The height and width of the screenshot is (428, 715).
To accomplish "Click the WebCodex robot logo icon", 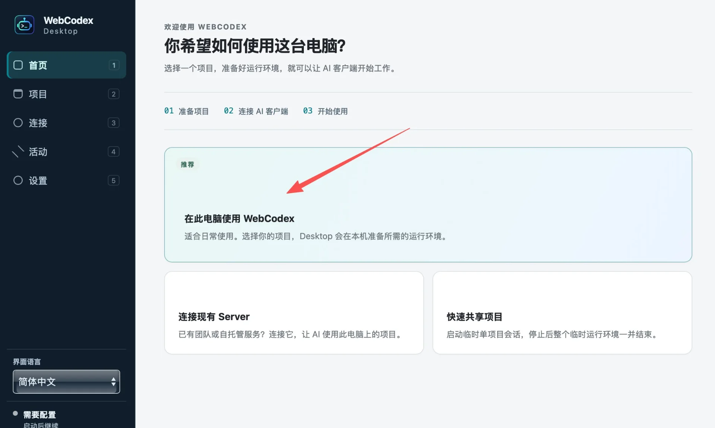I will click(x=24, y=25).
